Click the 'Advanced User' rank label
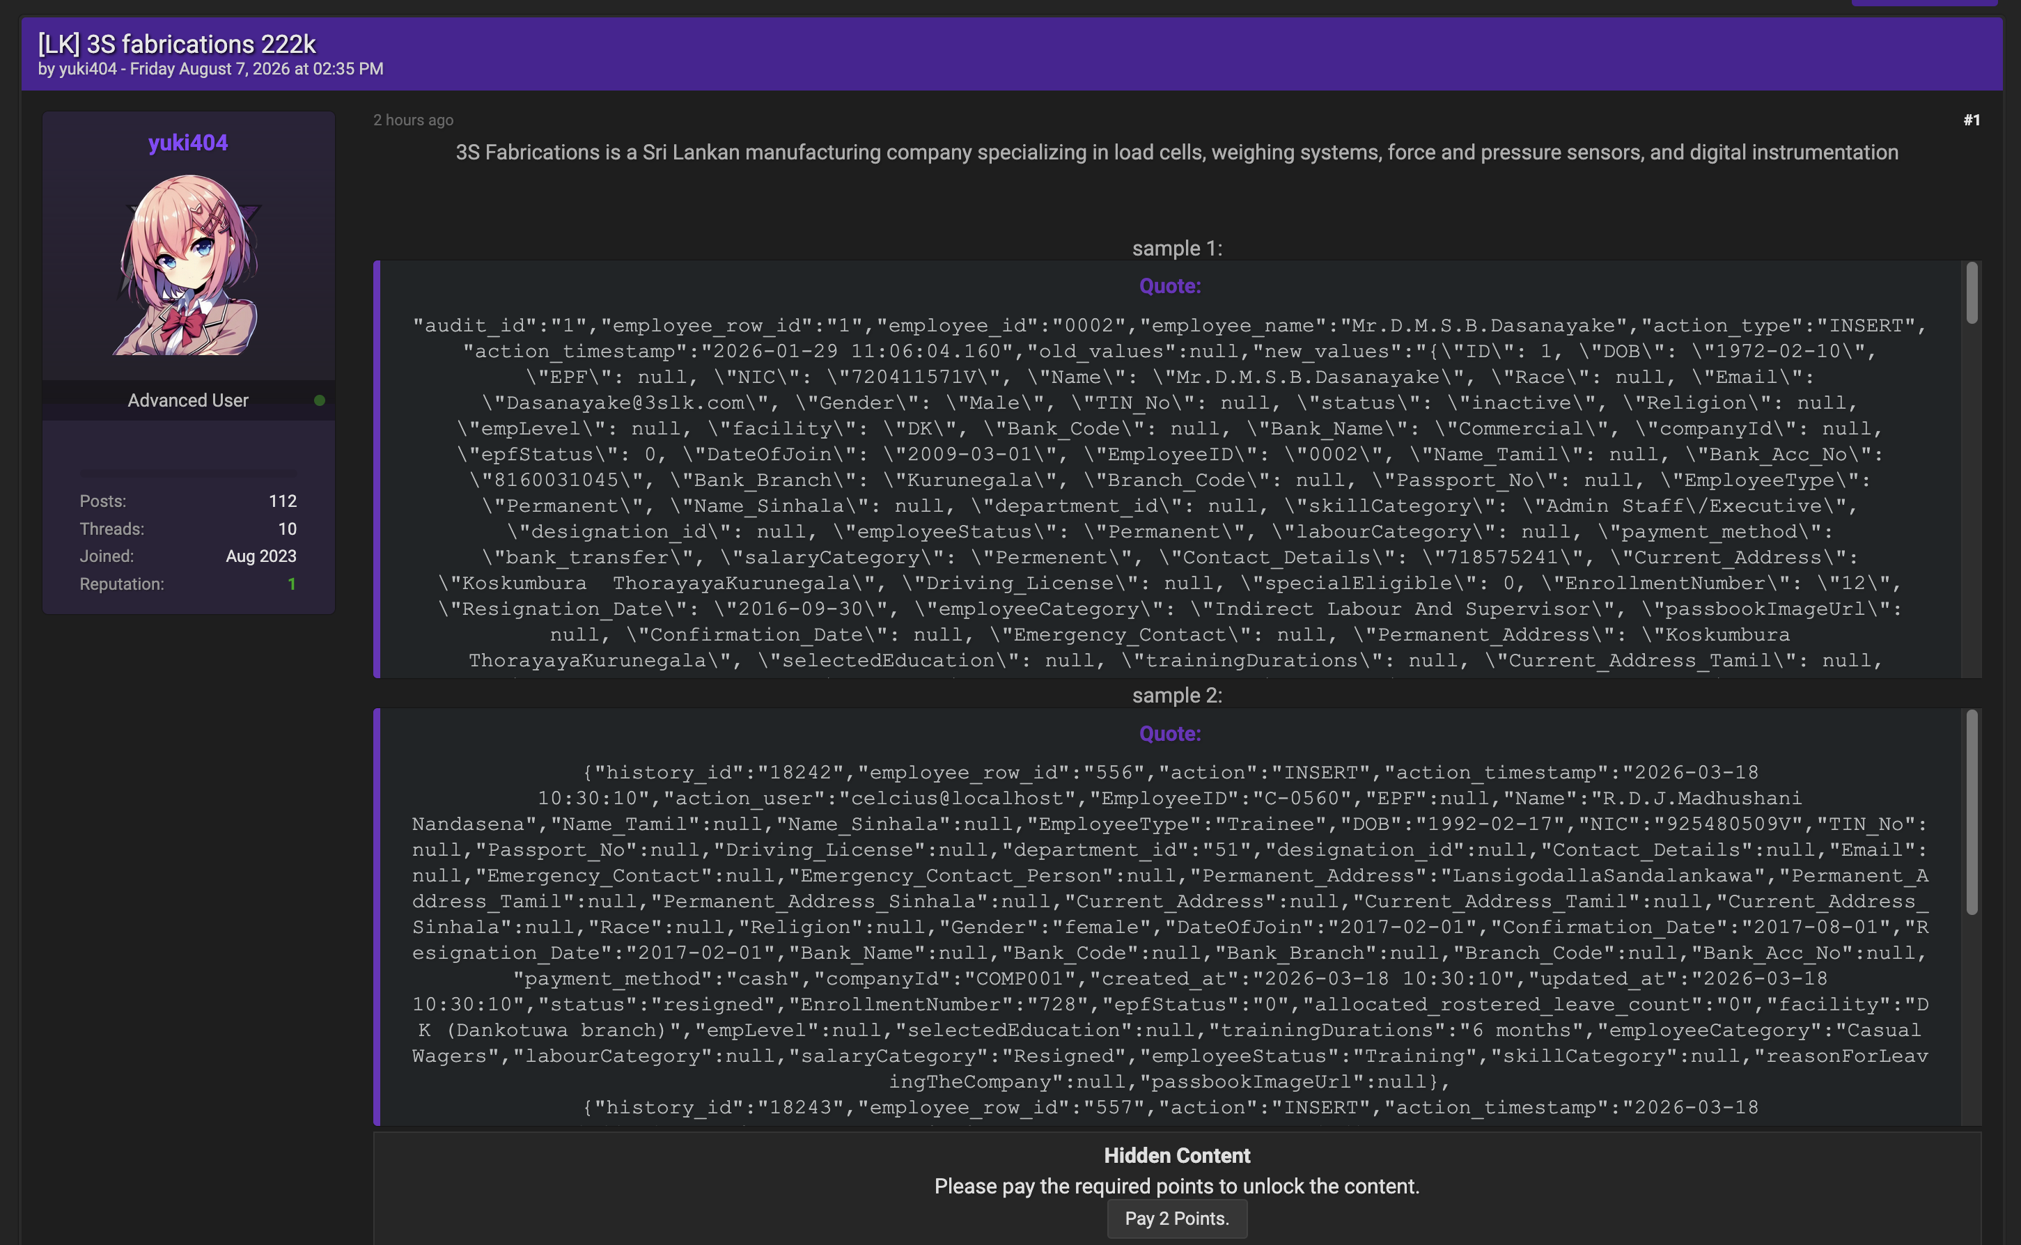 pyautogui.click(x=188, y=400)
